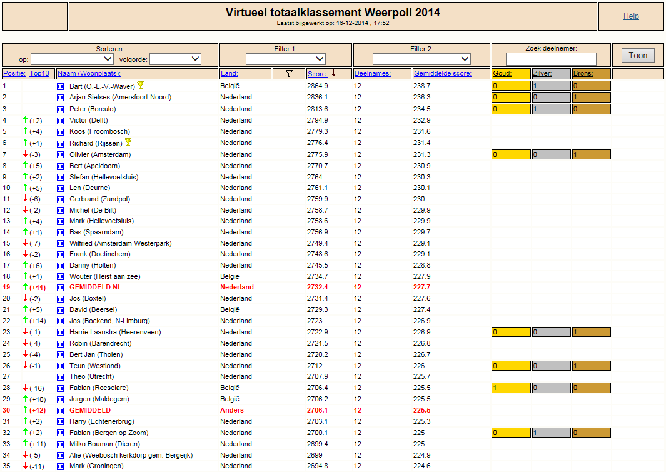Sort by the Deelnames column header
The image size is (666, 472).
(x=373, y=73)
